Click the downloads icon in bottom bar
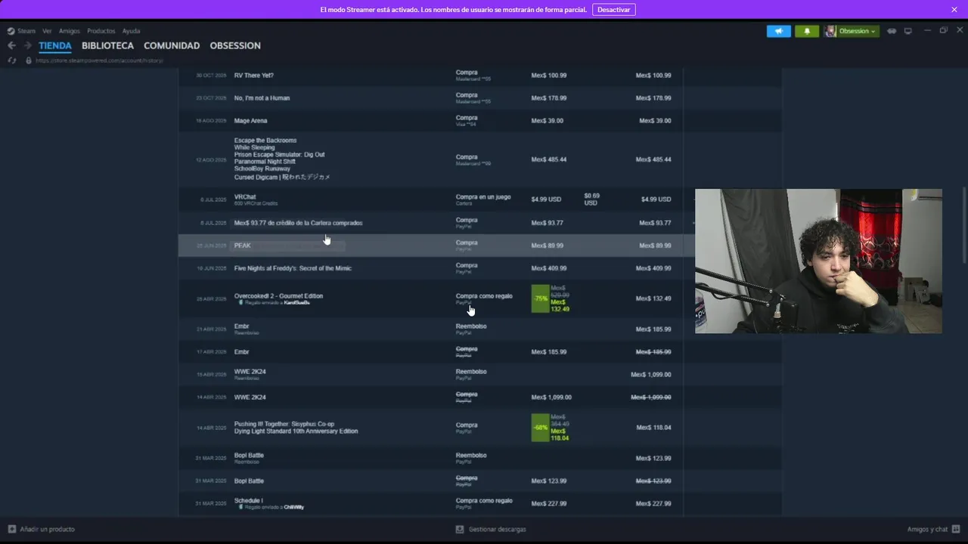The height and width of the screenshot is (544, 968). pyautogui.click(x=460, y=529)
